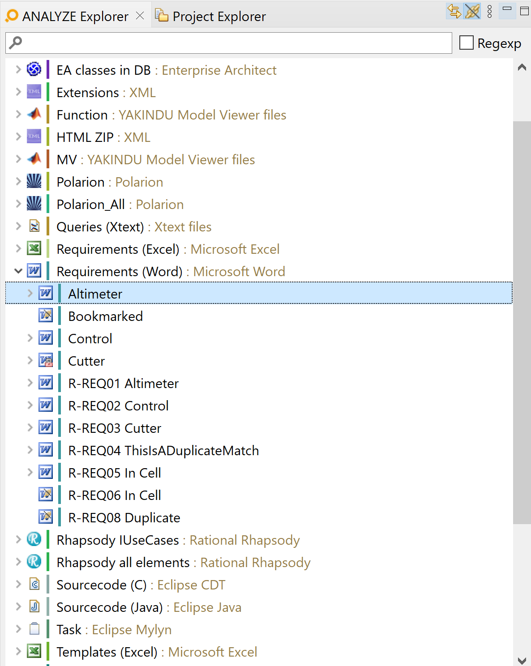This screenshot has height=666, width=531.
Task: Close the ANALYZE Explorer tab
Action: click(140, 16)
